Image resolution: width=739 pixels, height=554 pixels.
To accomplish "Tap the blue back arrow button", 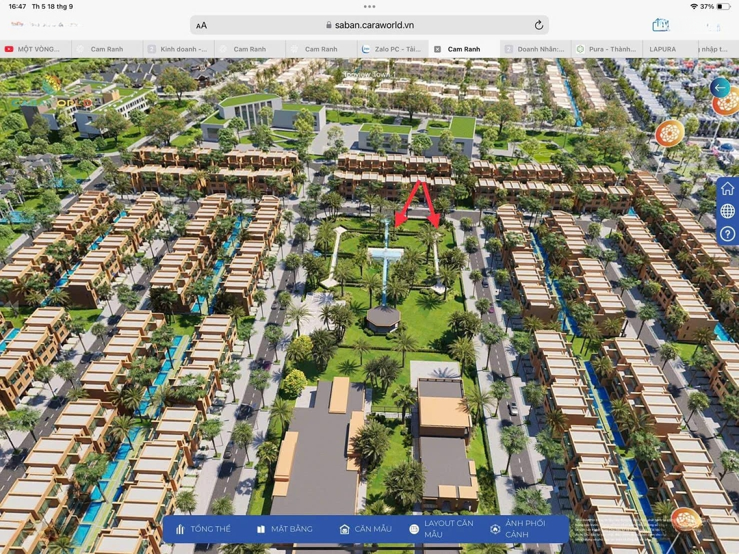I will [x=720, y=88].
